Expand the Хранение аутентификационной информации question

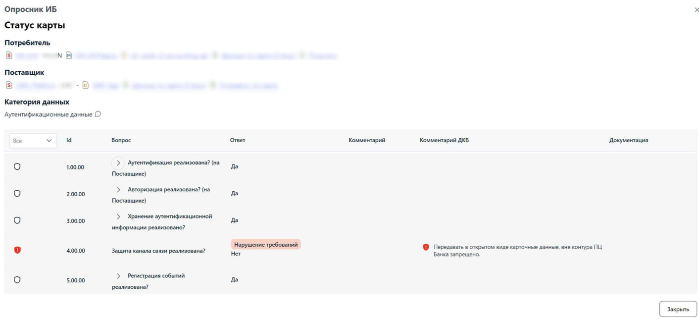click(x=118, y=216)
